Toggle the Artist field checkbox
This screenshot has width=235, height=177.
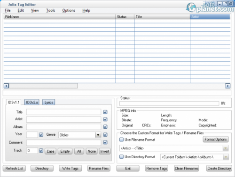pyautogui.click(x=105, y=119)
